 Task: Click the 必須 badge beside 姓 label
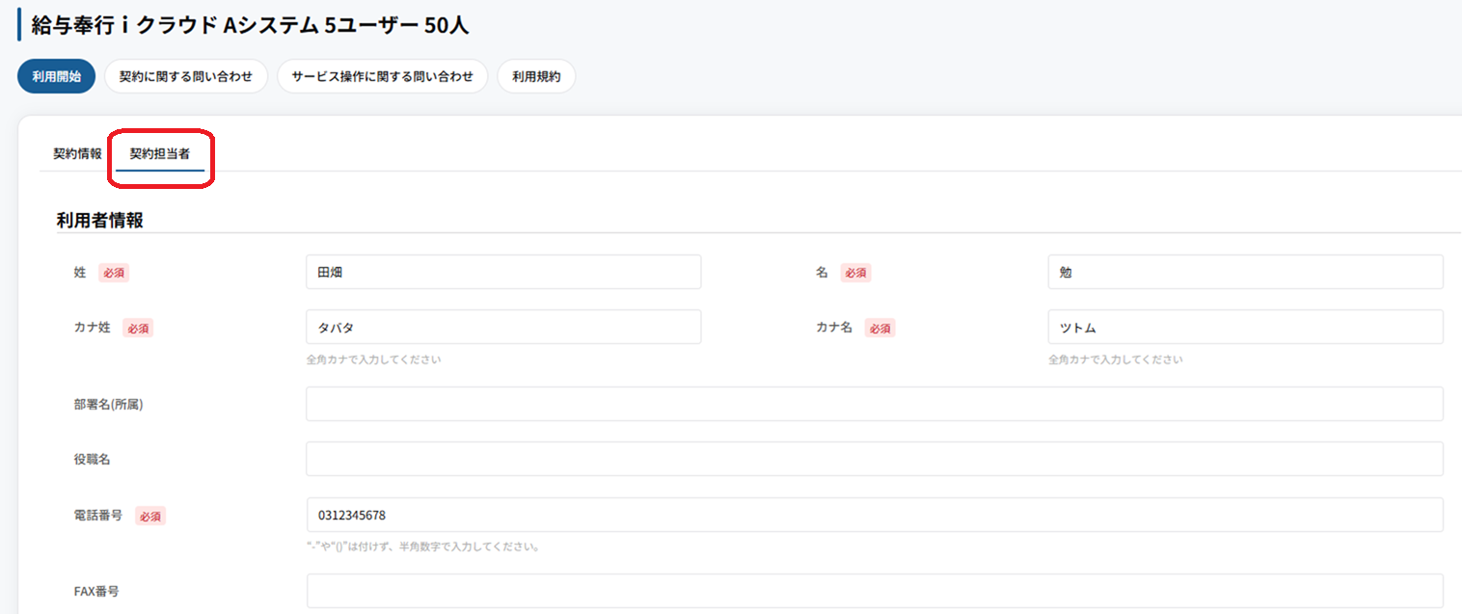tap(114, 273)
